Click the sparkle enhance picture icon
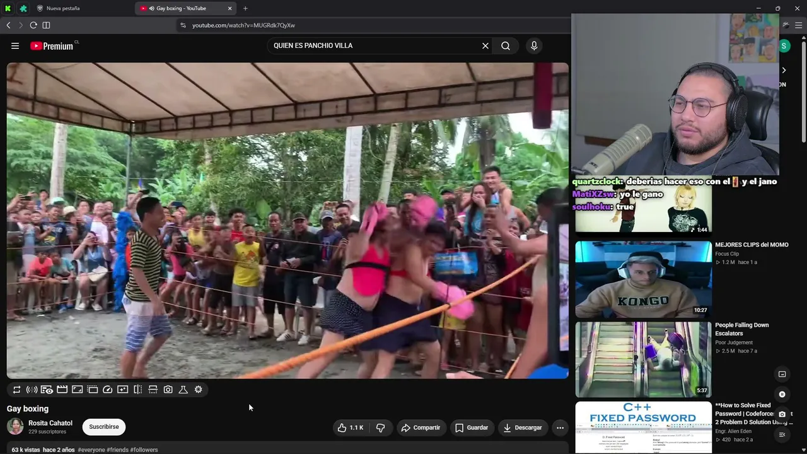Viewport: 807px width, 454px height. (122, 390)
